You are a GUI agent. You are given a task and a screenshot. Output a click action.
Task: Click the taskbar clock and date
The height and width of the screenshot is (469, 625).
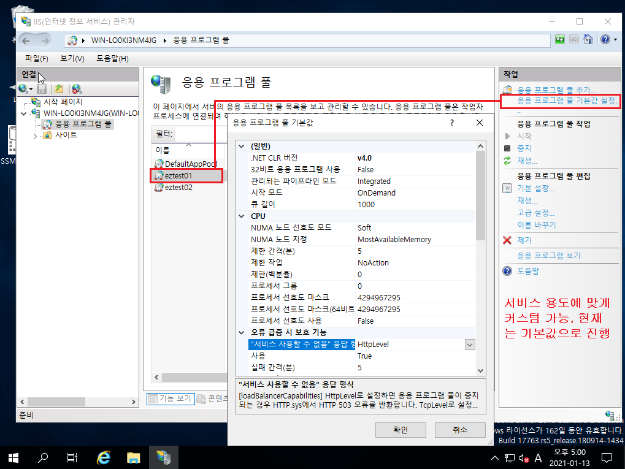pyautogui.click(x=569, y=458)
